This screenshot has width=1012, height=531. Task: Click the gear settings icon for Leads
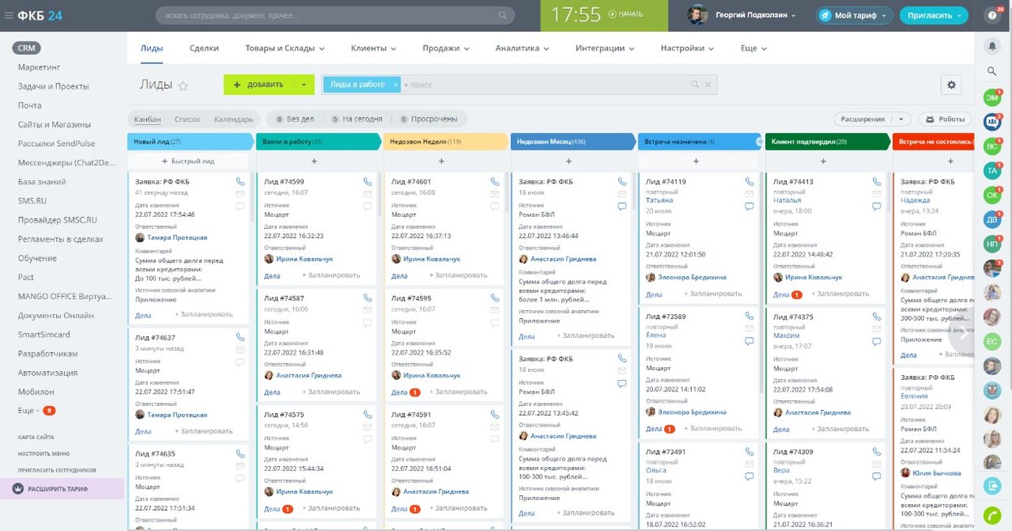pyautogui.click(x=951, y=85)
